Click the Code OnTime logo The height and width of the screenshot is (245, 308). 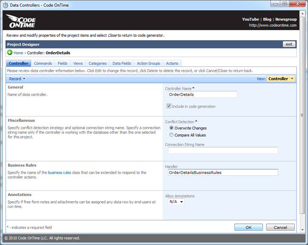(21, 21)
